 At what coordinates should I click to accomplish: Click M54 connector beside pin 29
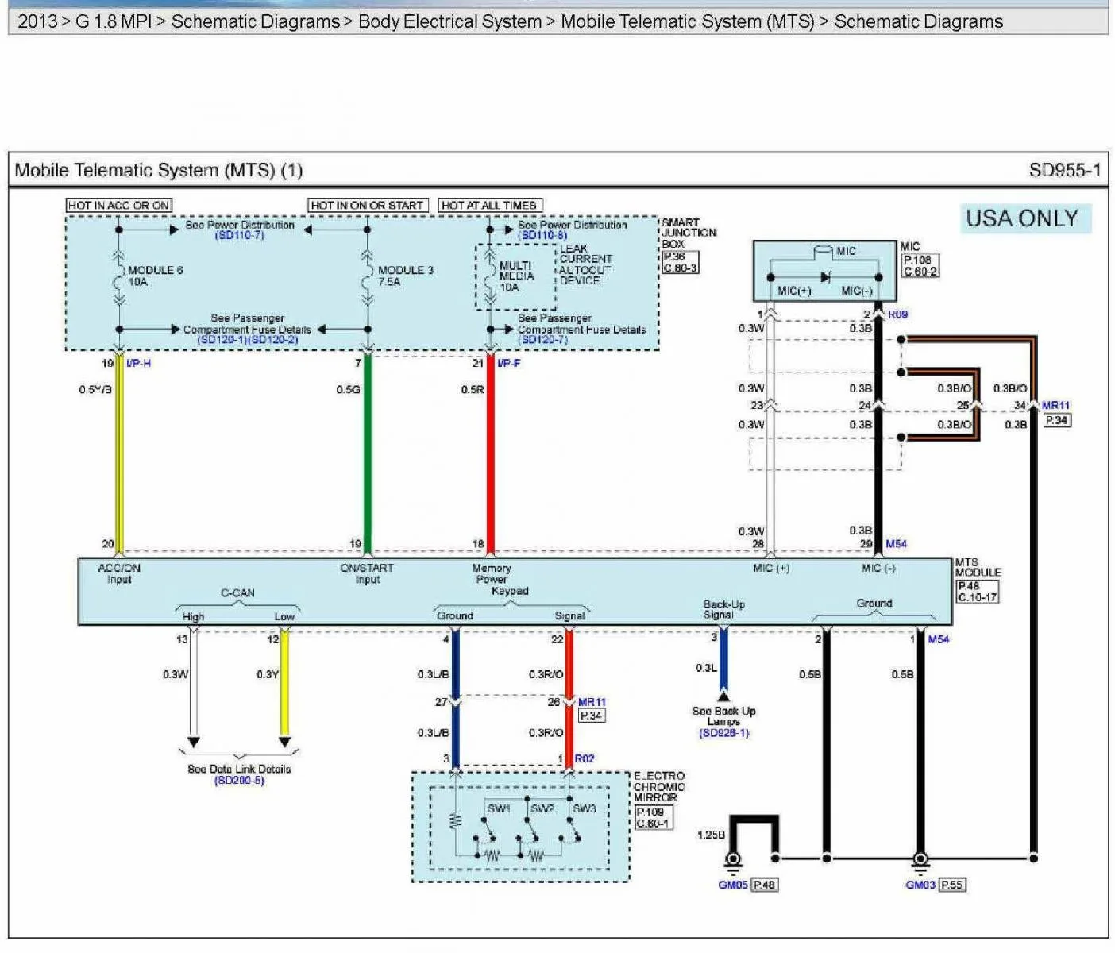(x=896, y=544)
